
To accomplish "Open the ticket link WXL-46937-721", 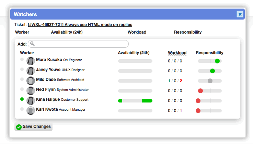I will (80, 25).
